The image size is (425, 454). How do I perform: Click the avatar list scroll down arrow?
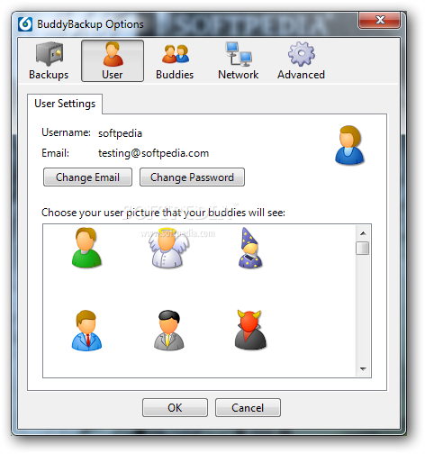(x=363, y=369)
